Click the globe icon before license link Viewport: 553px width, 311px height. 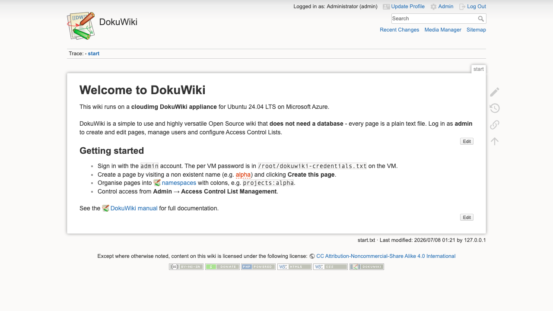[312, 256]
